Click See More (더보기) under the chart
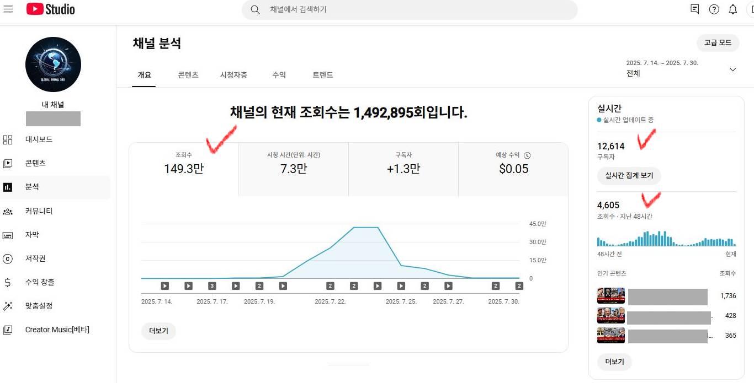 (158, 331)
